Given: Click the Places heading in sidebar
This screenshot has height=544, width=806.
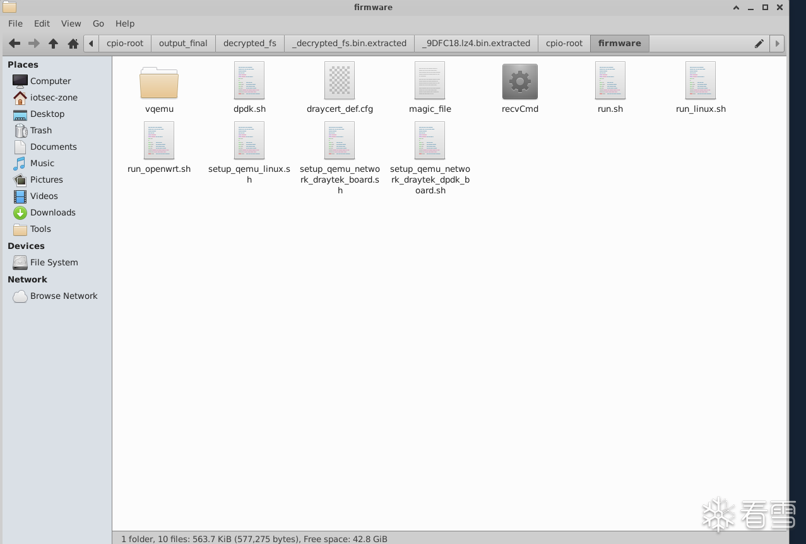Looking at the screenshot, I should [x=23, y=64].
